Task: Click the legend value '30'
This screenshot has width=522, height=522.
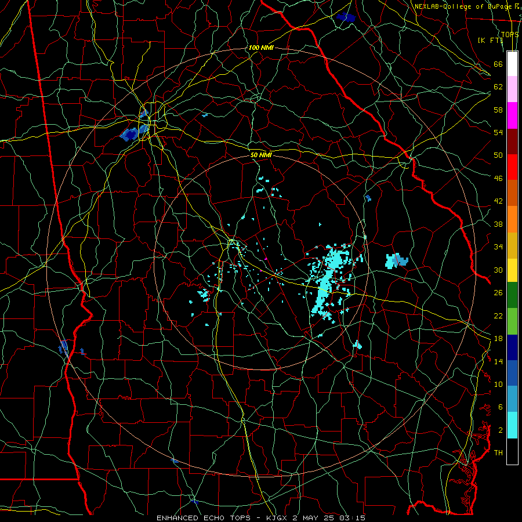Action: [498, 270]
